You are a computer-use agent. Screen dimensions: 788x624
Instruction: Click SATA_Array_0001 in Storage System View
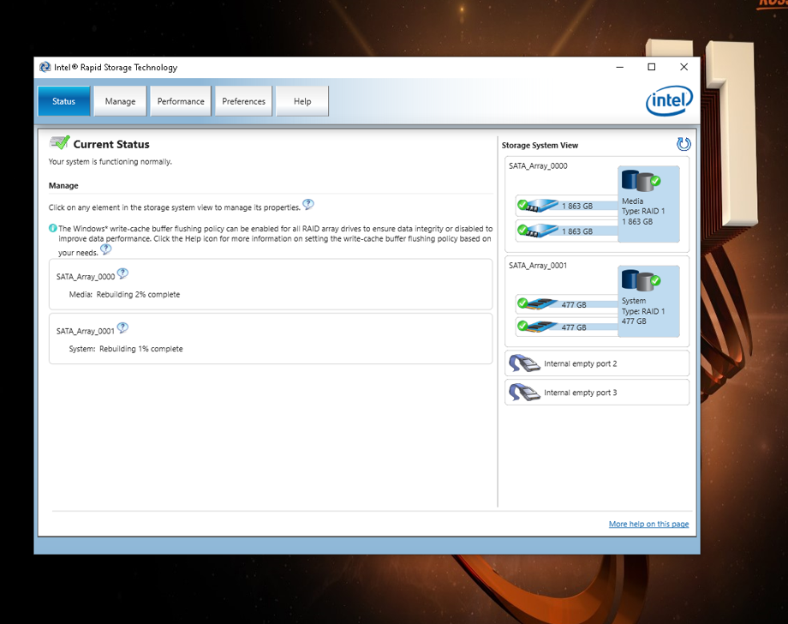coord(538,266)
